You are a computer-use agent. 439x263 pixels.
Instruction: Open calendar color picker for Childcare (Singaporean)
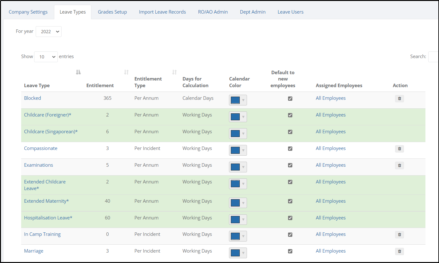(238, 134)
